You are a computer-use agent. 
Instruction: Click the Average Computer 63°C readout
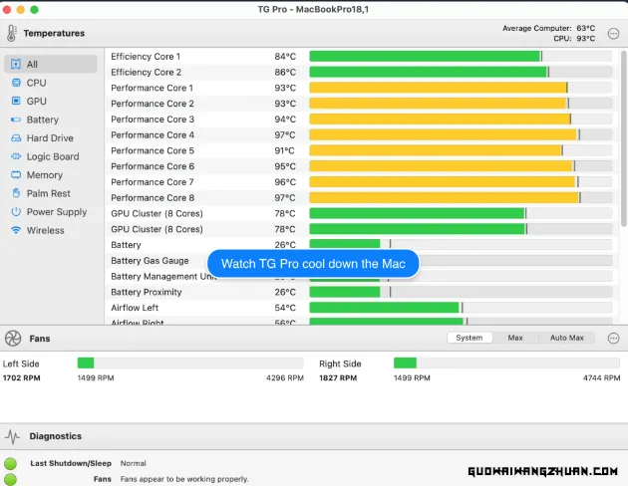click(548, 29)
